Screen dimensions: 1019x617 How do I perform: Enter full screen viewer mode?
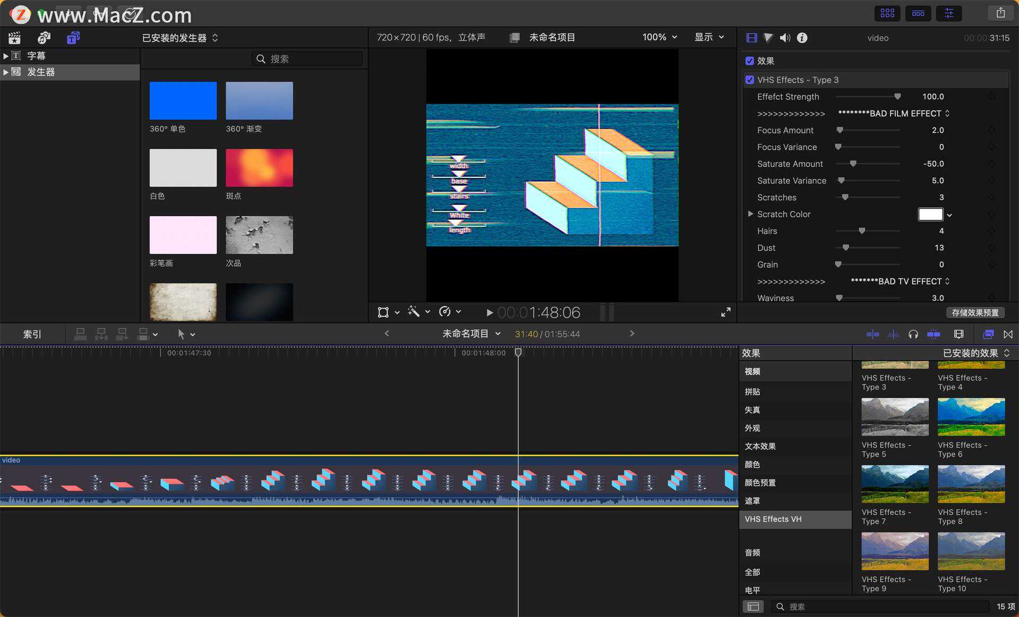pyautogui.click(x=726, y=312)
